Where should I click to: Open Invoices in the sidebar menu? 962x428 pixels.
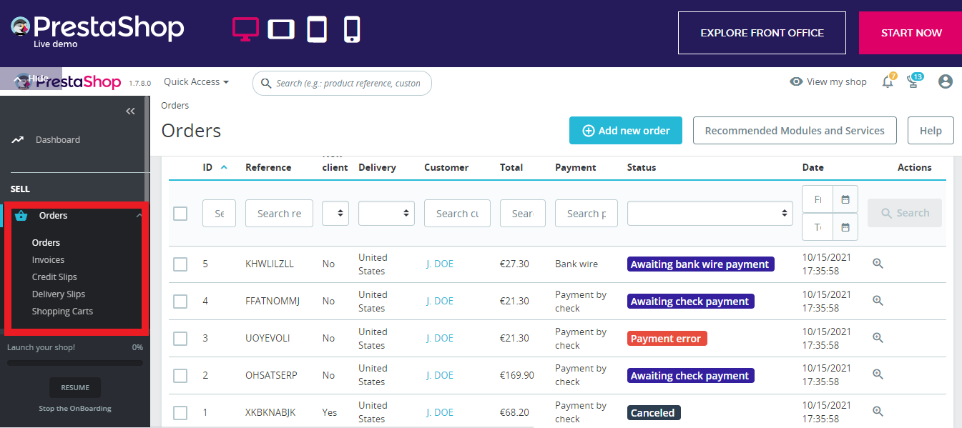tap(48, 260)
